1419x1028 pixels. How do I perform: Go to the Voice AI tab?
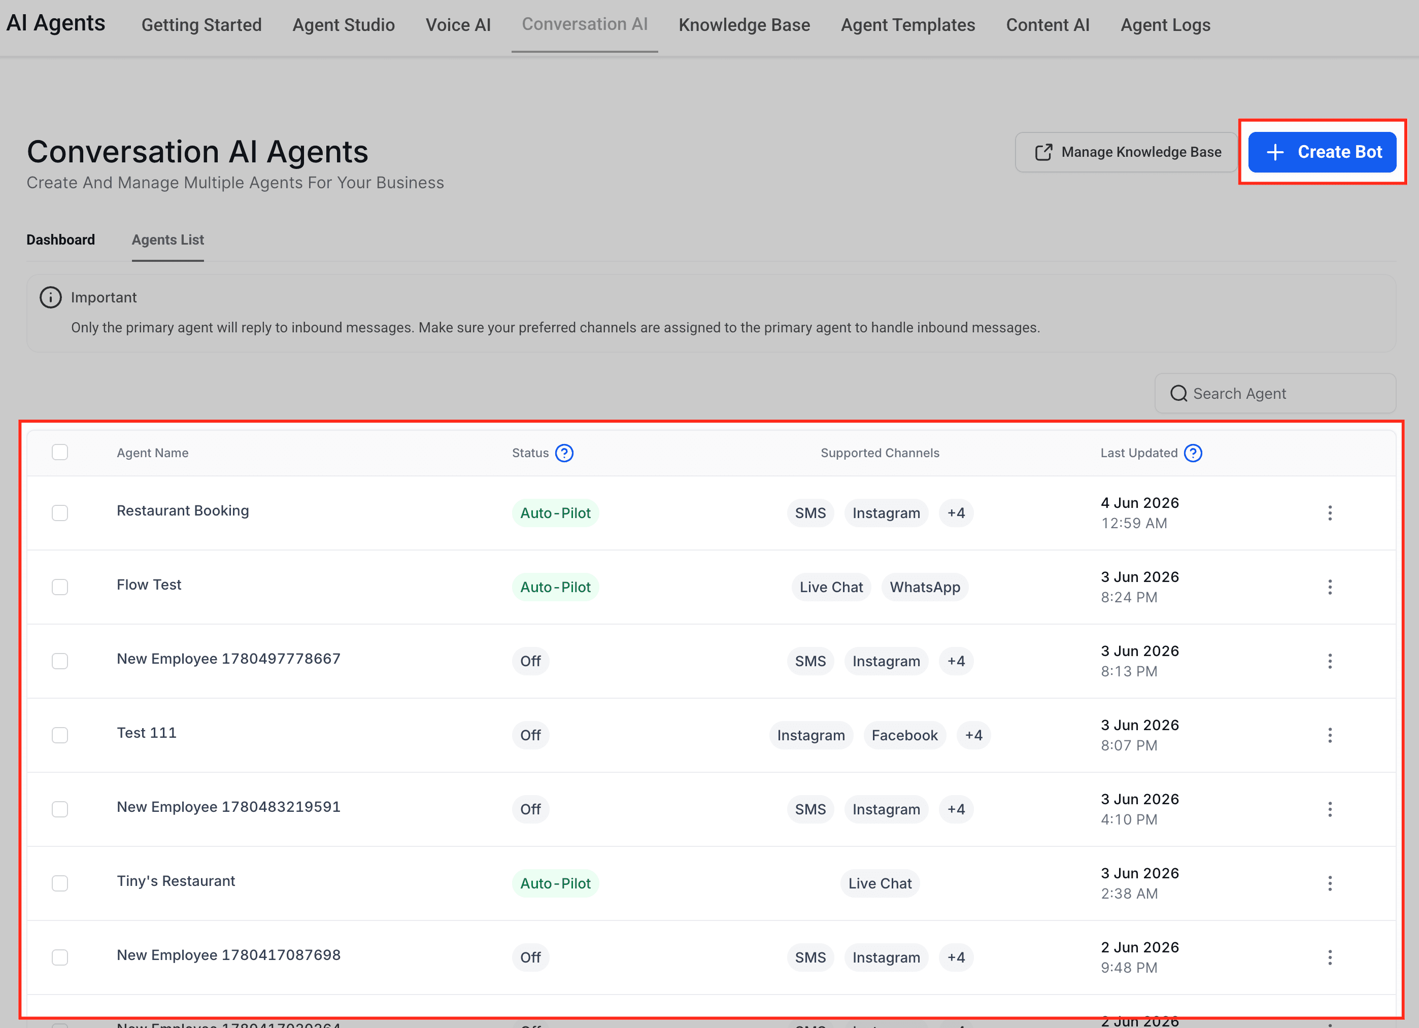(458, 25)
